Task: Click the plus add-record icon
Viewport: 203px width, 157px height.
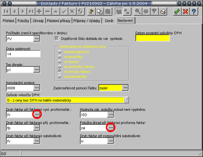Action: pyautogui.click(x=39, y=11)
